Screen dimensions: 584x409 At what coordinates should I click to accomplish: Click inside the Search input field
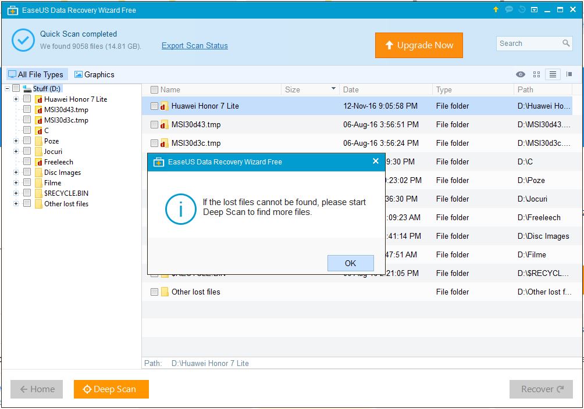(526, 44)
